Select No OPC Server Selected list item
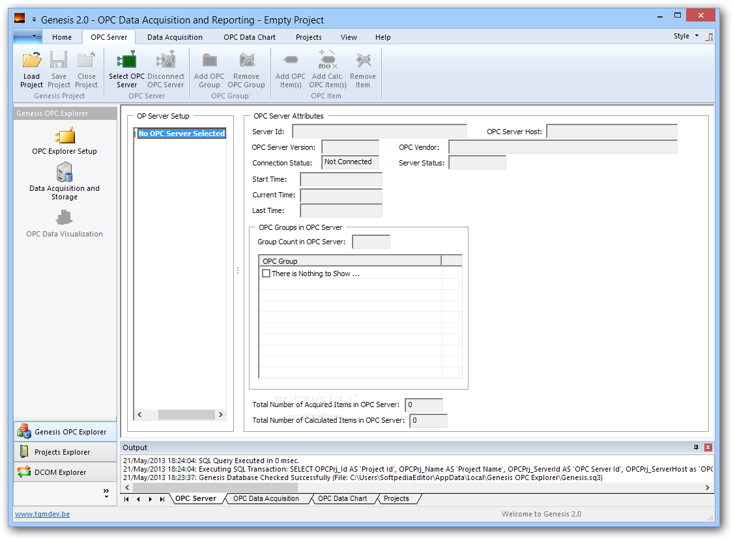 pos(181,134)
